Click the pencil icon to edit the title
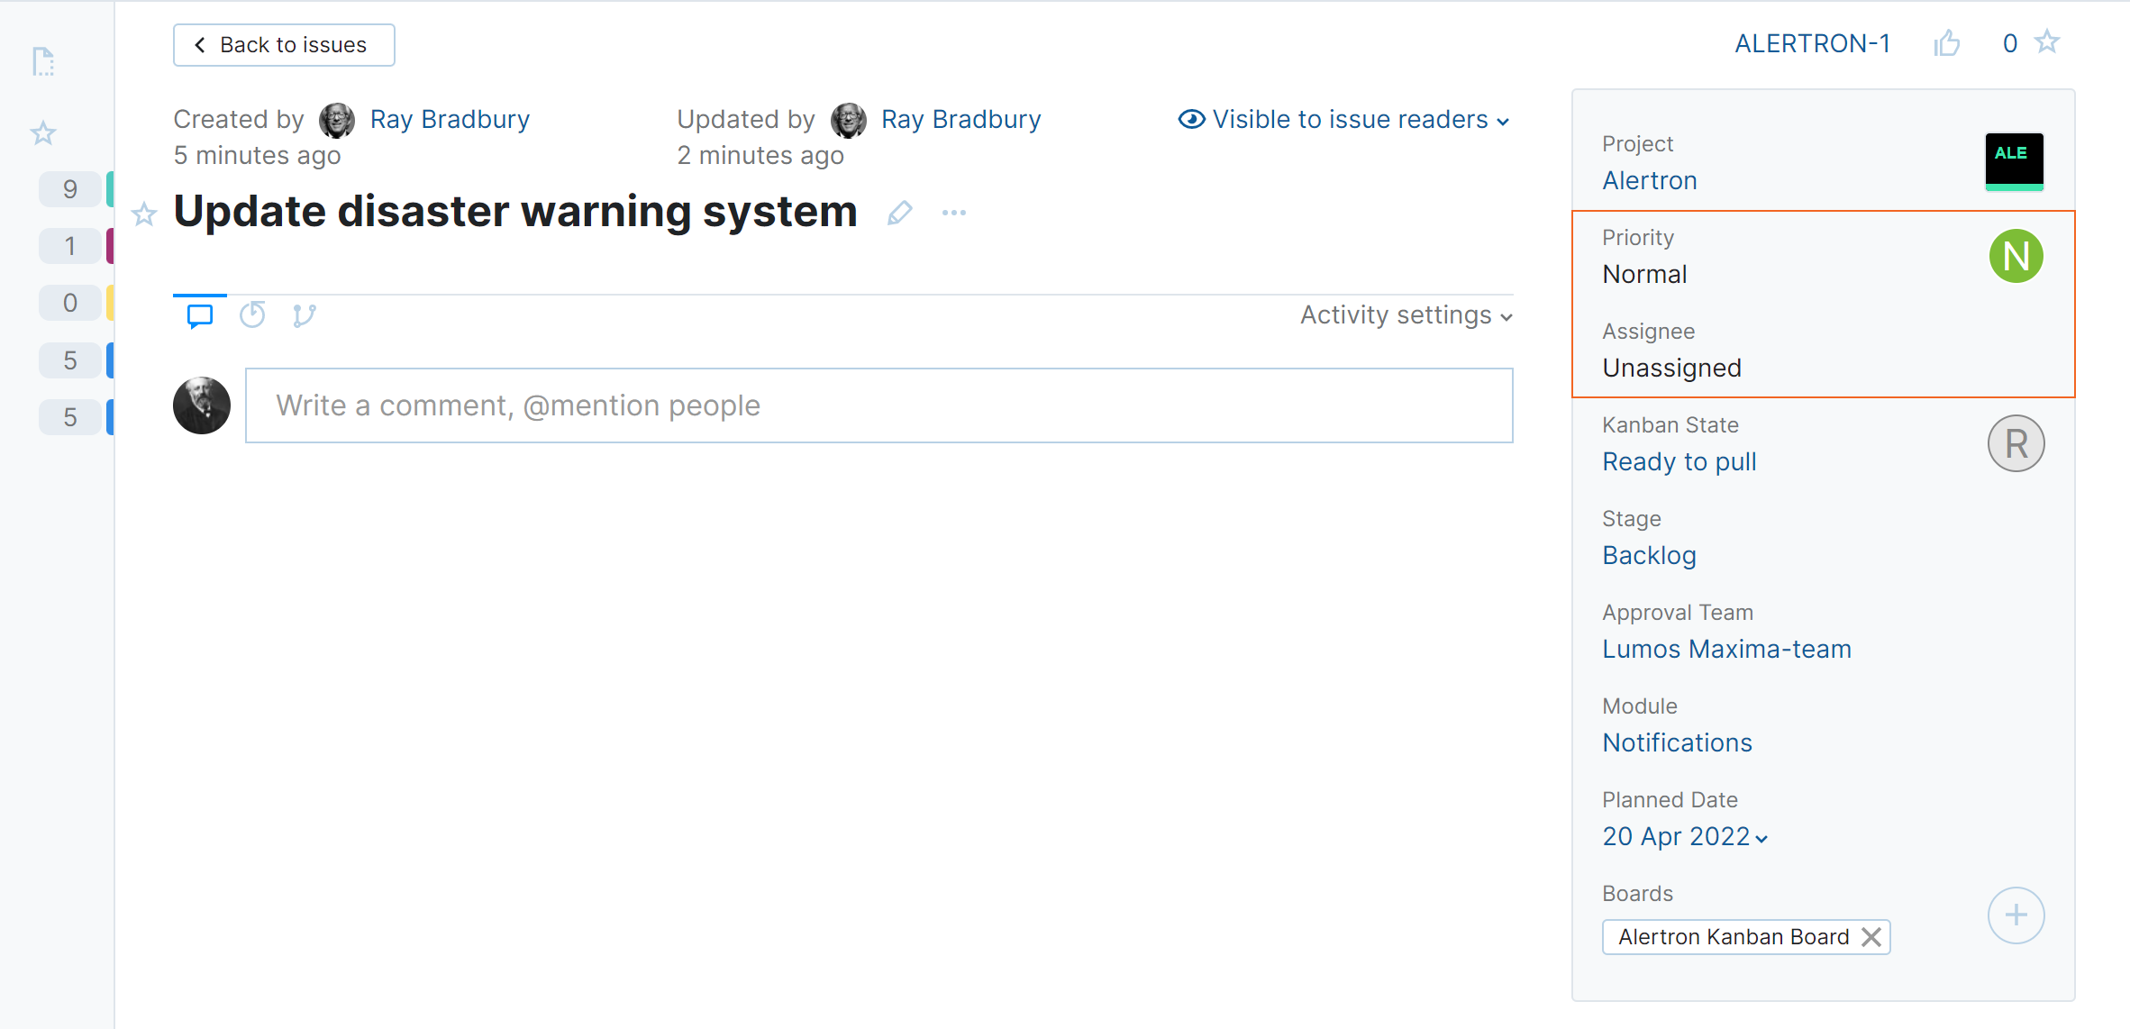Image resolution: width=2130 pixels, height=1029 pixels. (x=899, y=214)
